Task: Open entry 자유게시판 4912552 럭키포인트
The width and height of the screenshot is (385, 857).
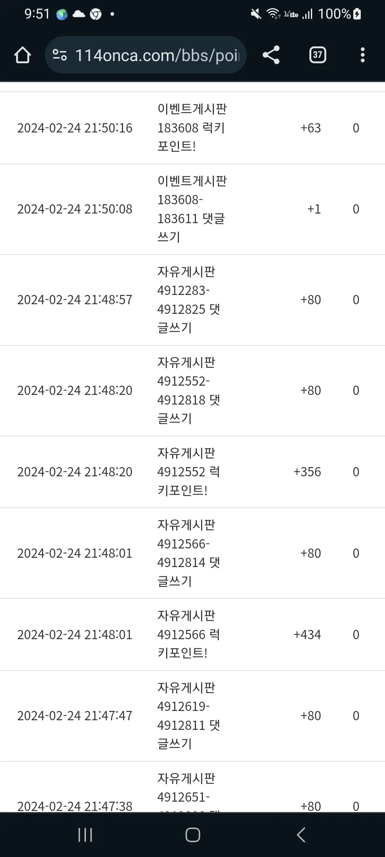Action: pos(189,472)
